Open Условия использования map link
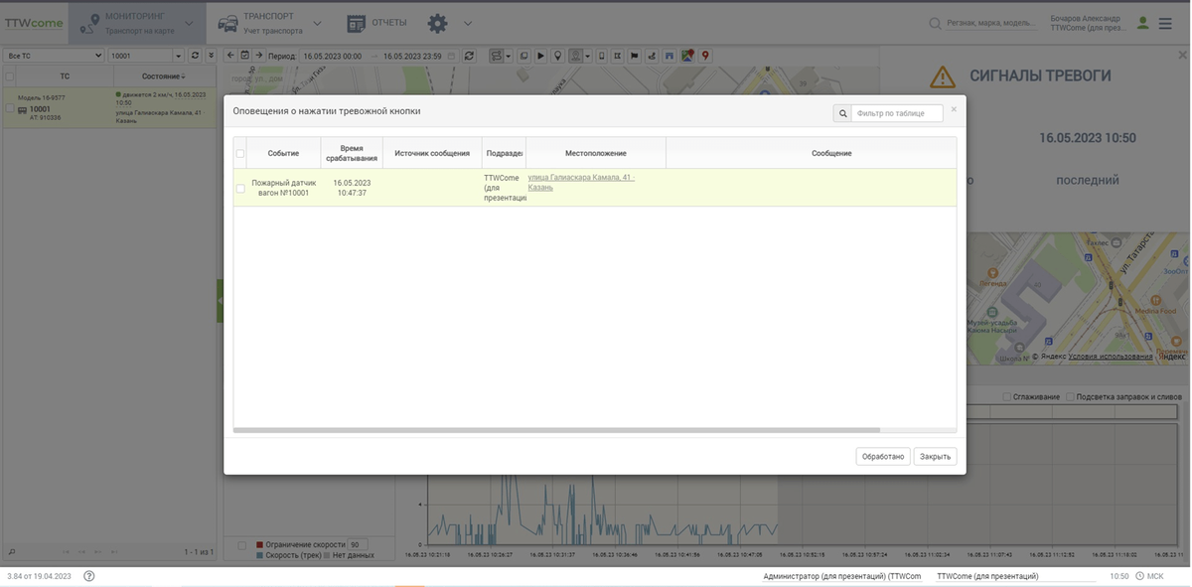 coord(1111,357)
